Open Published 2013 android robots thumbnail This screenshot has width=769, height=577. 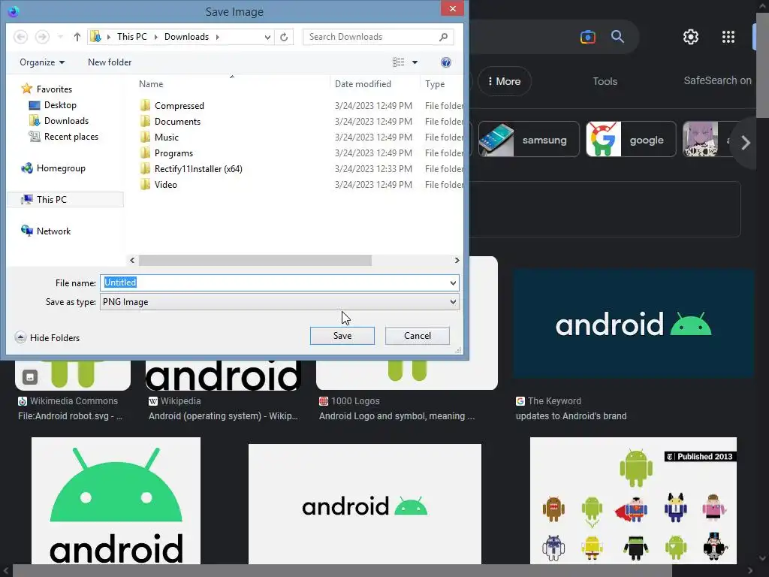(633, 500)
